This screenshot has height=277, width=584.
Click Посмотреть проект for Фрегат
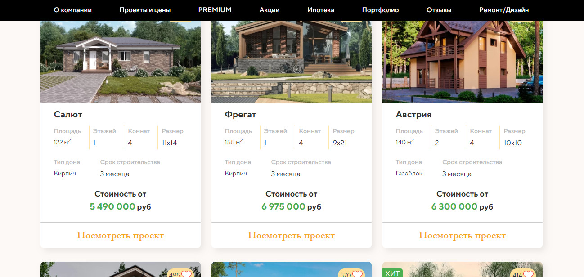(x=292, y=235)
